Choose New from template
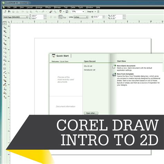This screenshot has width=164, height=164. click(x=125, y=74)
